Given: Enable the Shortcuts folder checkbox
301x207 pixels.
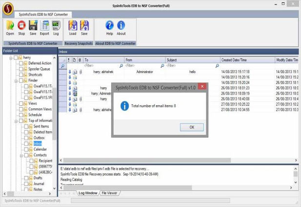Looking at the screenshot, I should [x=21, y=75].
